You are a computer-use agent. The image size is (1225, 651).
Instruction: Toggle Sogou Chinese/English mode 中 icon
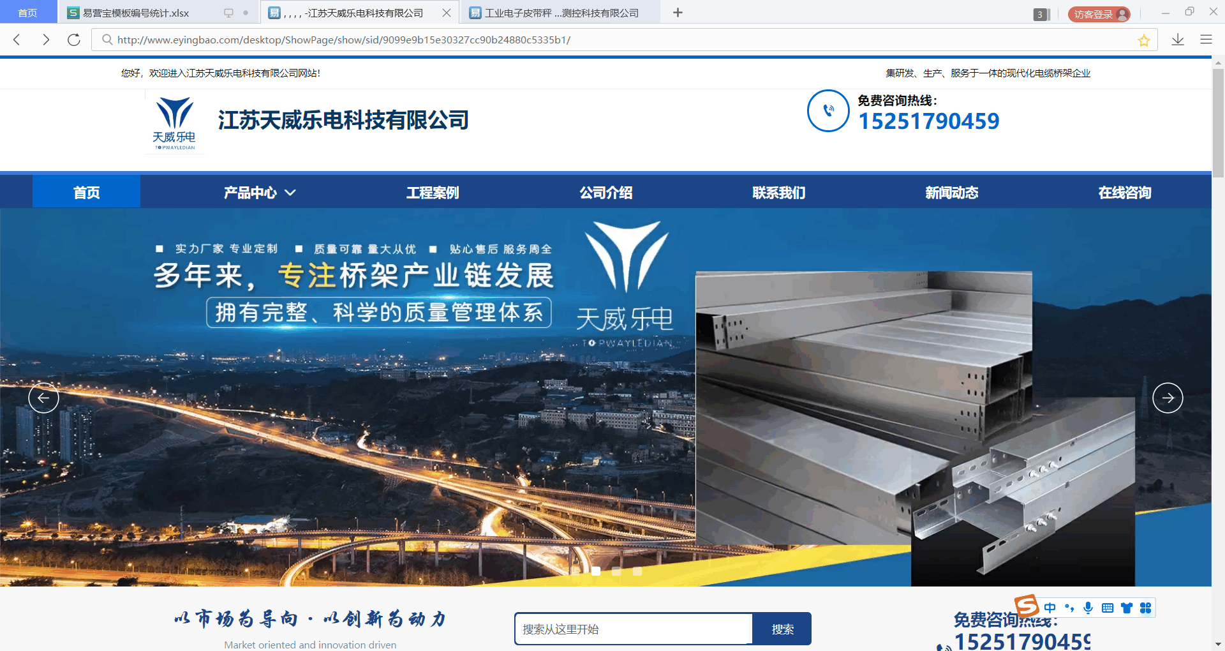pyautogui.click(x=1050, y=608)
